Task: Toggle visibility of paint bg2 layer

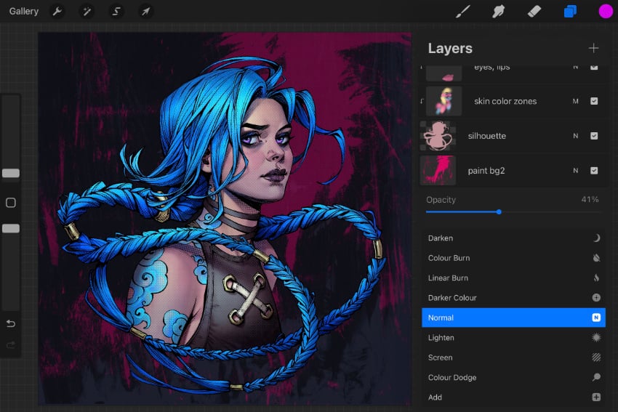Action: point(594,171)
